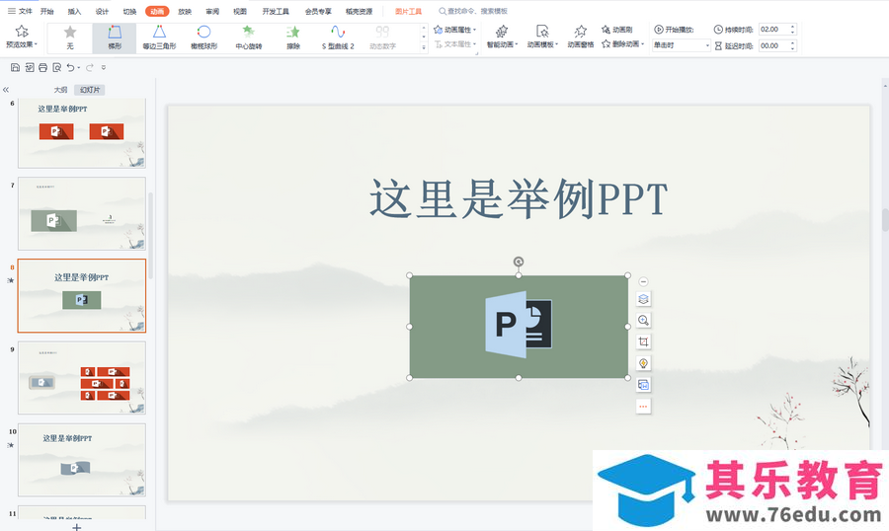Click the animation star marker on slide 10
The image size is (889, 531).
(10, 445)
